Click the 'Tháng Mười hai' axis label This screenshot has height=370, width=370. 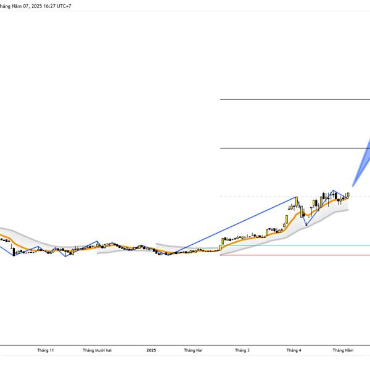tap(97, 350)
